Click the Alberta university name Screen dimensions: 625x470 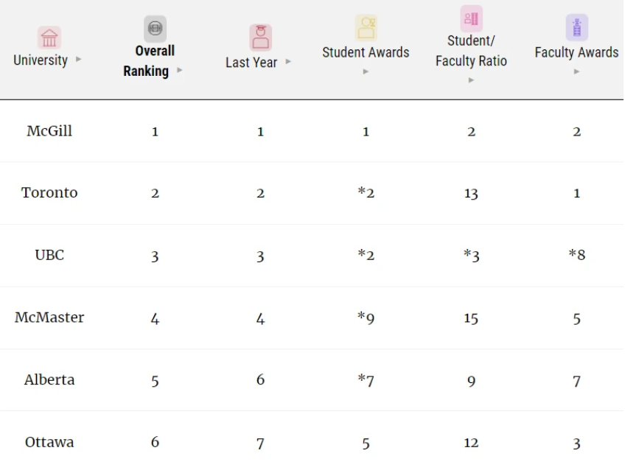point(49,380)
